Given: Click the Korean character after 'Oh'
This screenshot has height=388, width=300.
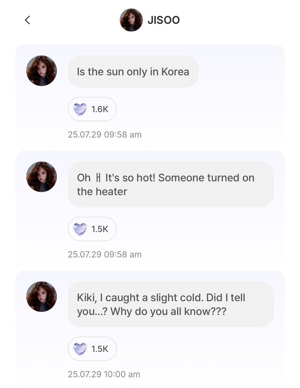Looking at the screenshot, I should tap(98, 178).
